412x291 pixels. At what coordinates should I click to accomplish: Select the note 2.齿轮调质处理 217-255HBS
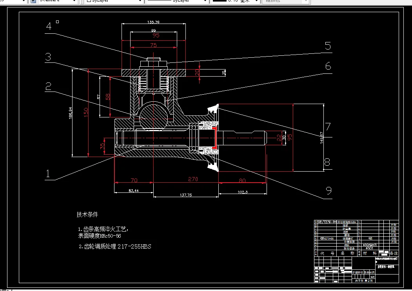click(x=115, y=247)
